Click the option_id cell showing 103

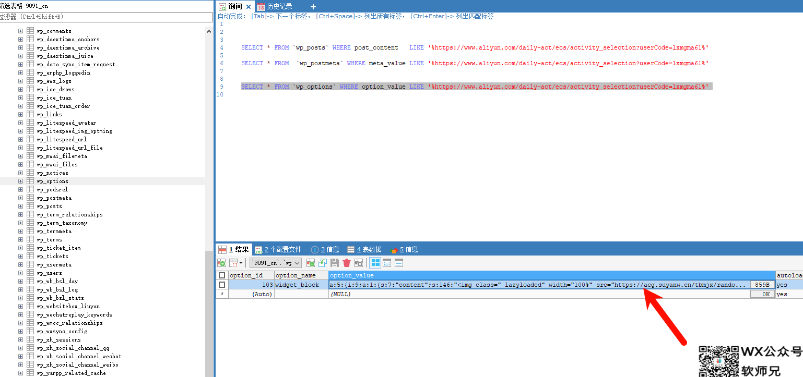tap(251, 285)
